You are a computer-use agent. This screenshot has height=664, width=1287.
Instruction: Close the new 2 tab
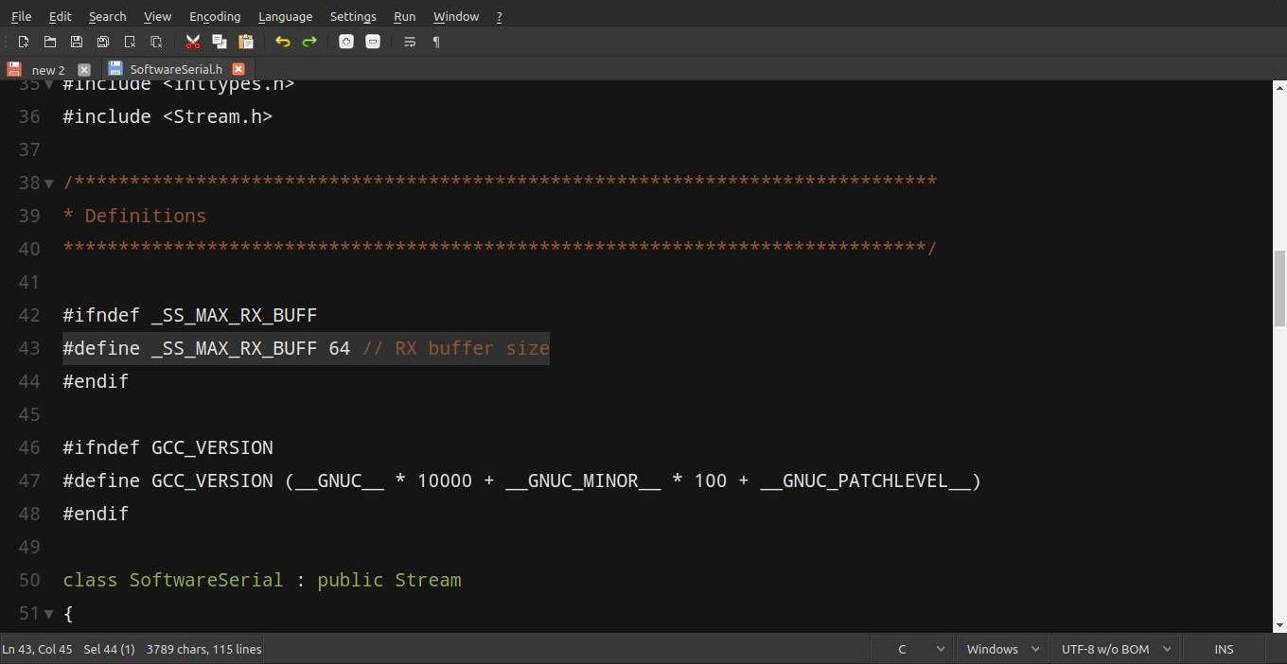click(x=84, y=69)
